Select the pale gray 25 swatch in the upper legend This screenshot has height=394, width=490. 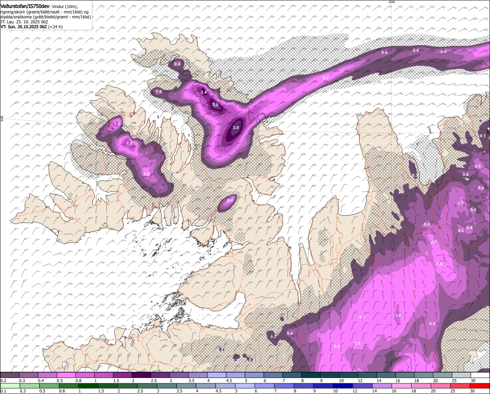pos(462,375)
